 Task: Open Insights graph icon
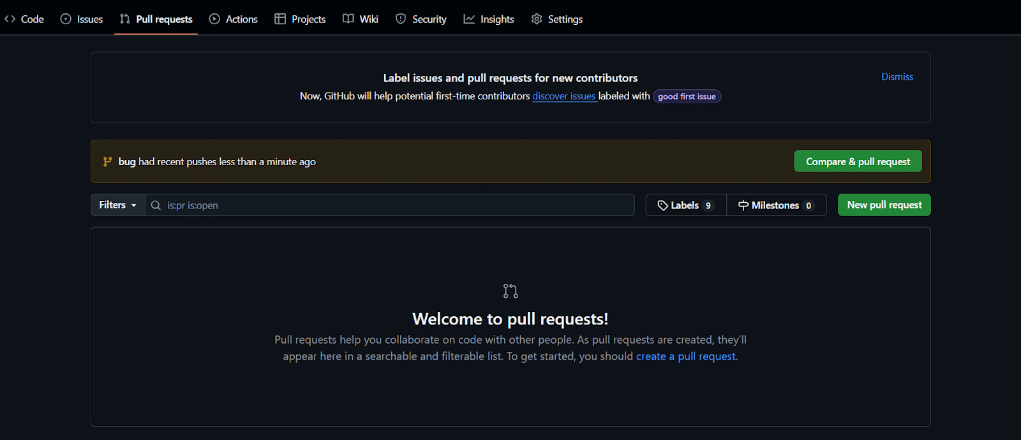point(469,19)
